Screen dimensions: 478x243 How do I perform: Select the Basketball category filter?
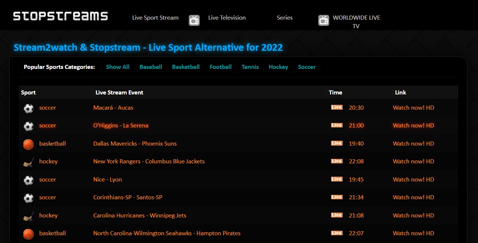[x=186, y=67]
